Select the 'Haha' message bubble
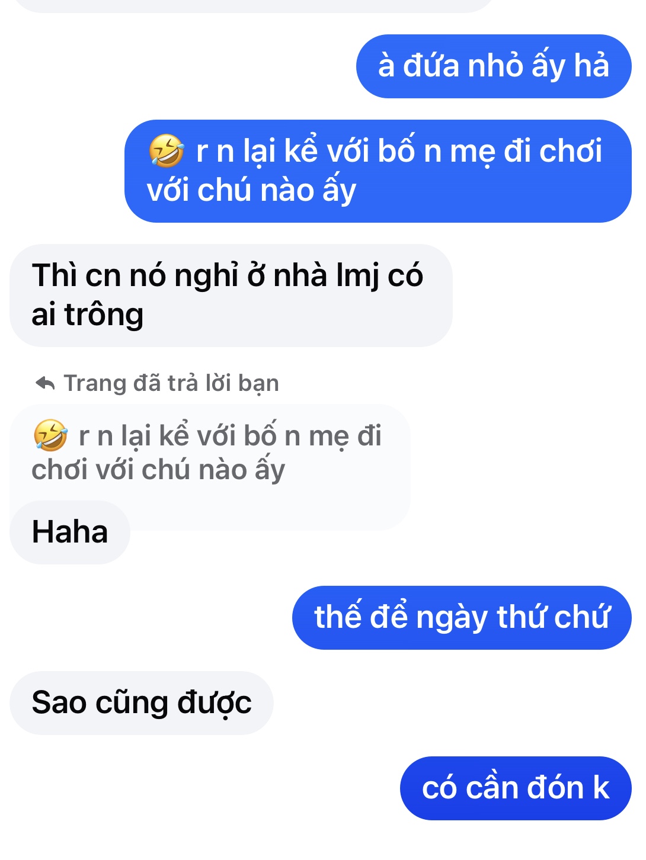This screenshot has width=646, height=860. [x=70, y=532]
